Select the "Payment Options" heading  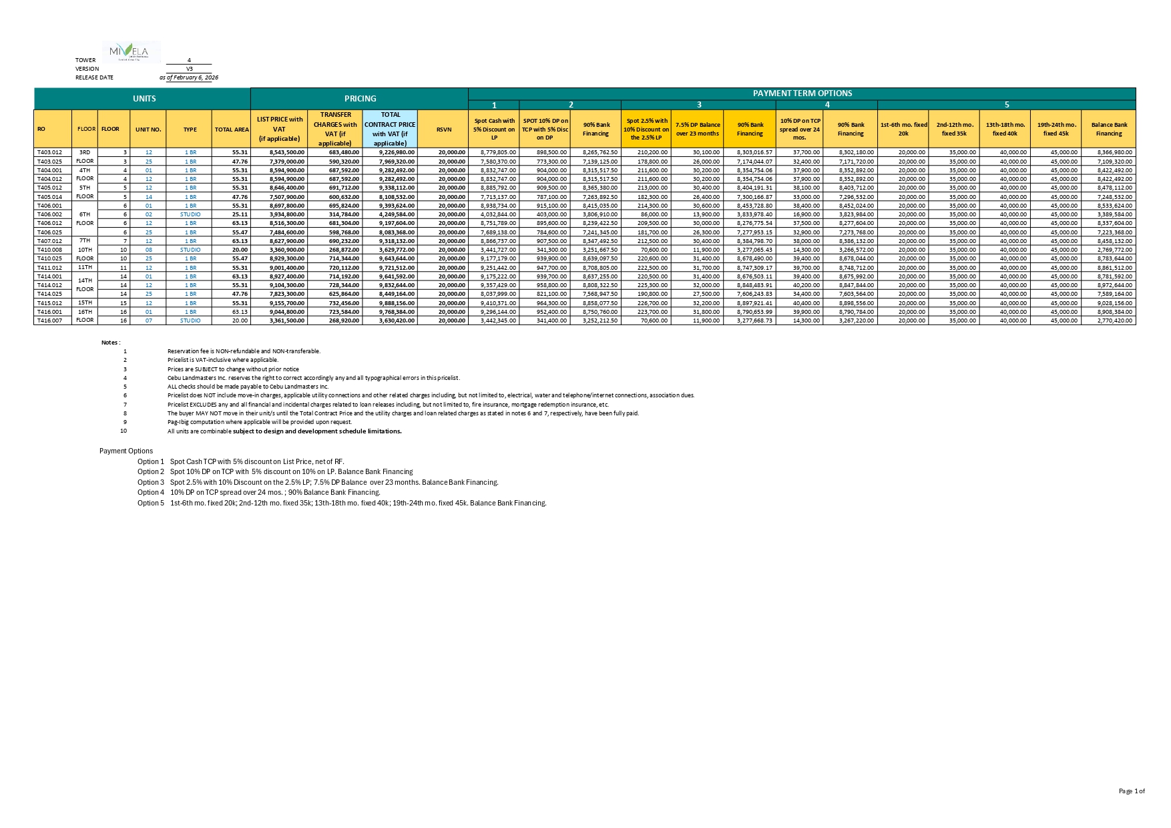126,451
